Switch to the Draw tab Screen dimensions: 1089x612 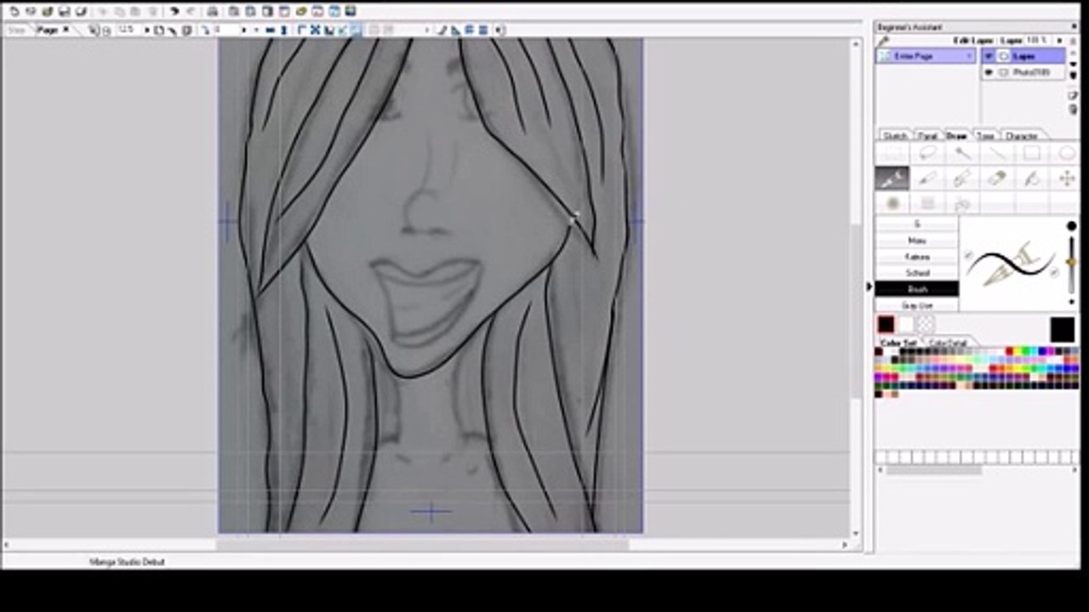[x=957, y=136]
